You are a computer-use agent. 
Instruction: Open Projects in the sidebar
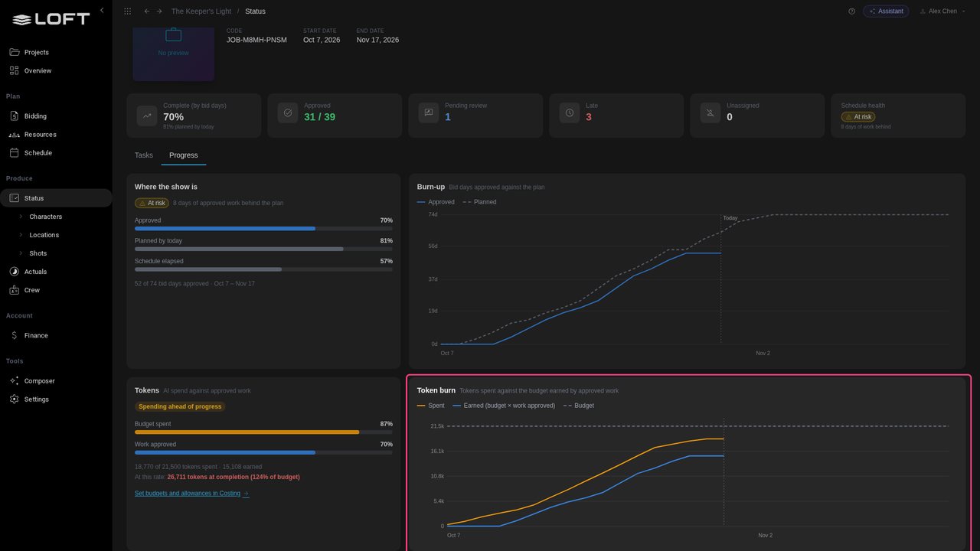pyautogui.click(x=56, y=52)
